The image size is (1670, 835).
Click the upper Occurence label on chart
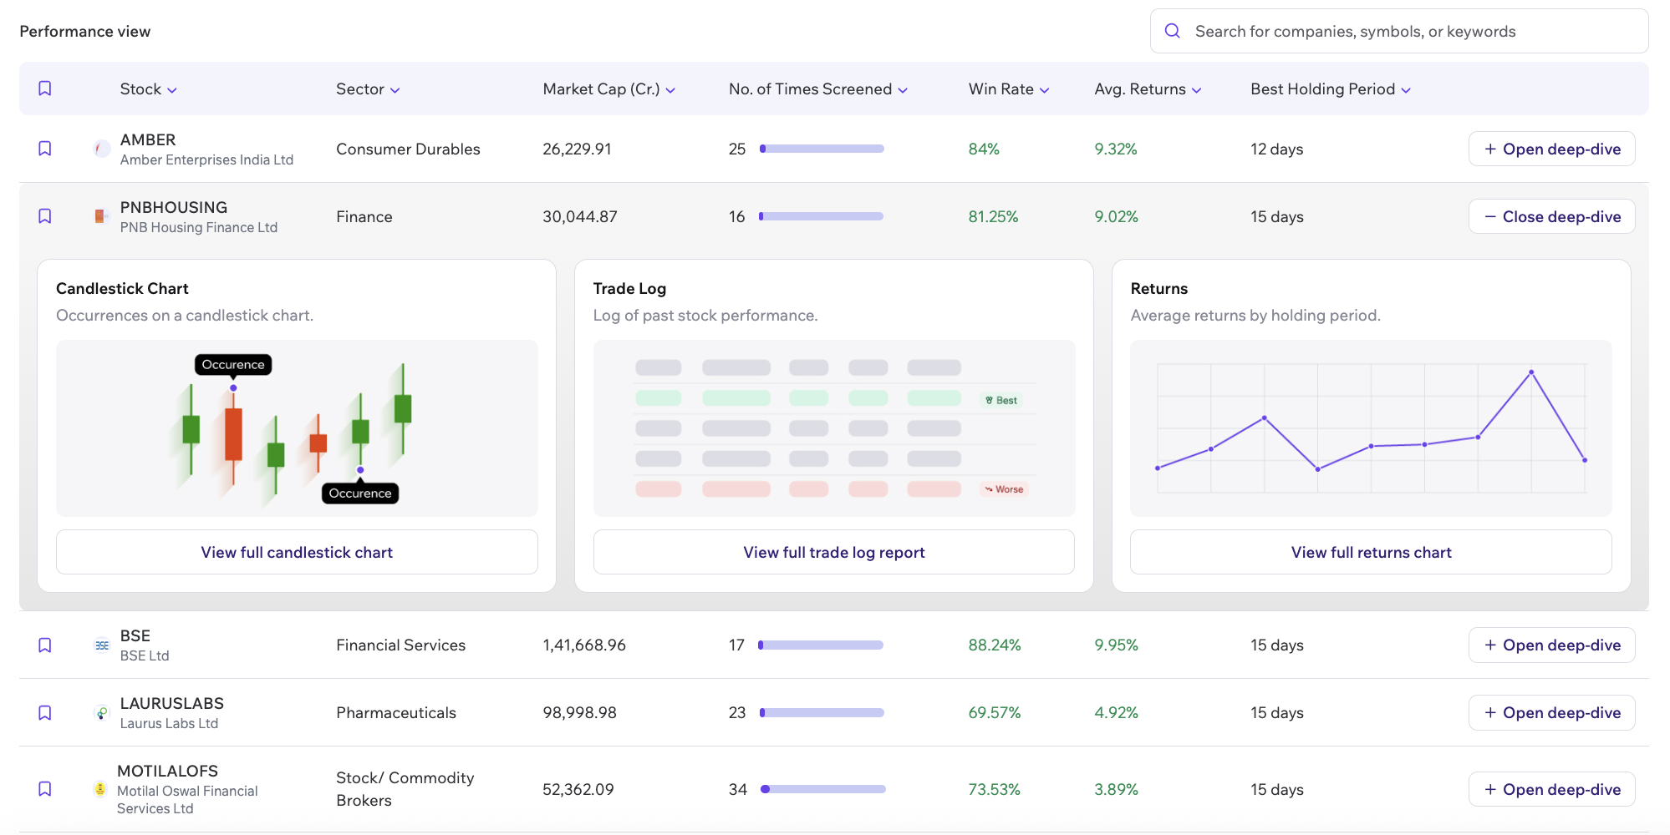[x=233, y=365]
